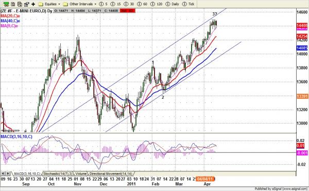Click the '1' wave label at the late-January peak

pyautogui.click(x=153, y=63)
